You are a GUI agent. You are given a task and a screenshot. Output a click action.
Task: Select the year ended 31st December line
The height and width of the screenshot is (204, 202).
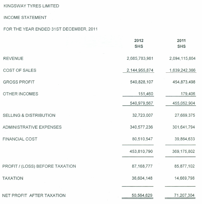coord(50,29)
